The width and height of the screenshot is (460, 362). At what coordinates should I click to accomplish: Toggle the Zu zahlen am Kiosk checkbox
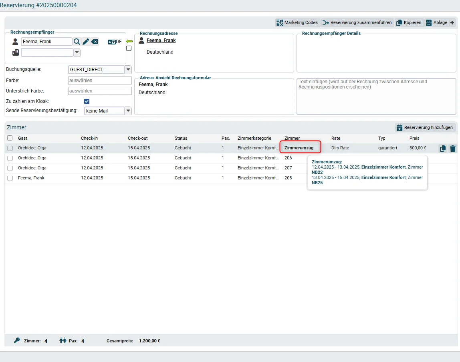click(x=87, y=101)
